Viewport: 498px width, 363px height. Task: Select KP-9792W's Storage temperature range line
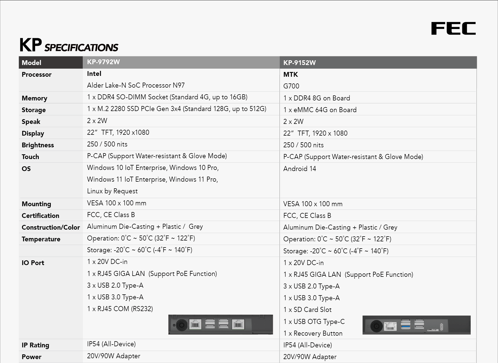pos(140,250)
